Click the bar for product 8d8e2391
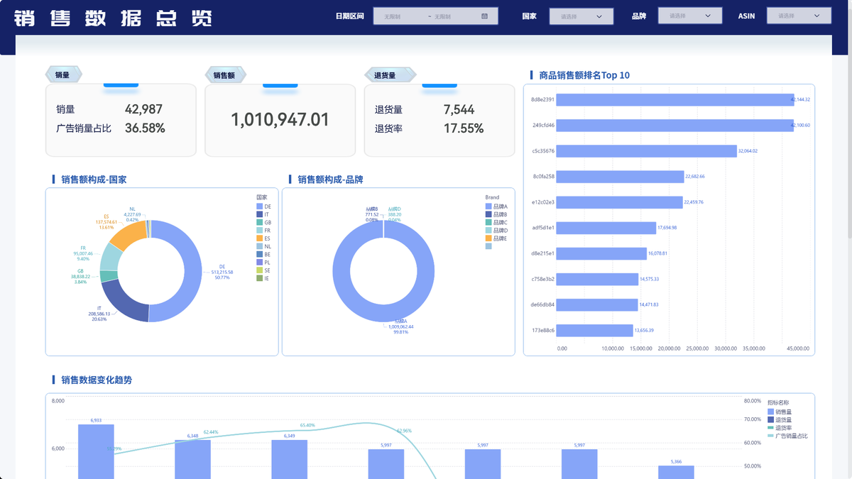852x479 pixels. [x=675, y=99]
